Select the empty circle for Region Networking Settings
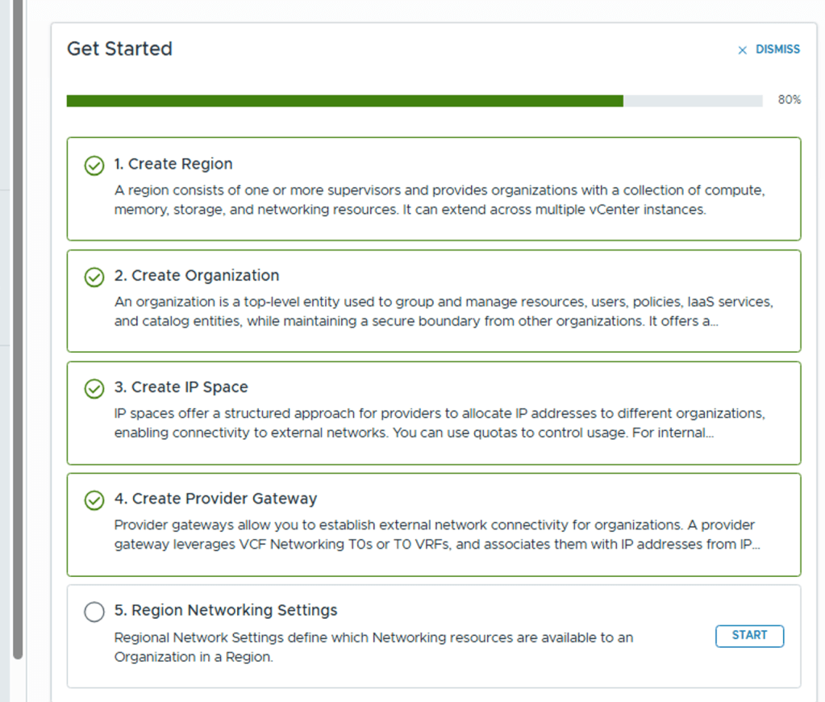The width and height of the screenshot is (825, 702). pos(94,612)
